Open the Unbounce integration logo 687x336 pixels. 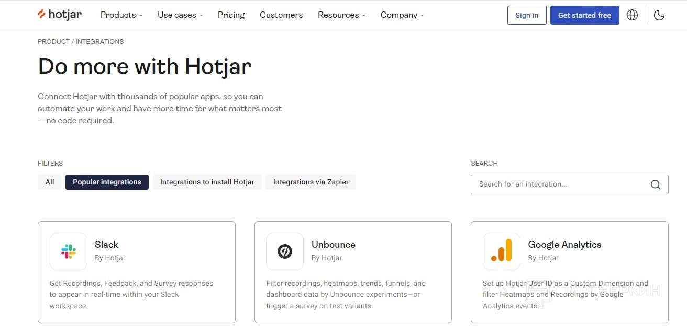tap(285, 251)
